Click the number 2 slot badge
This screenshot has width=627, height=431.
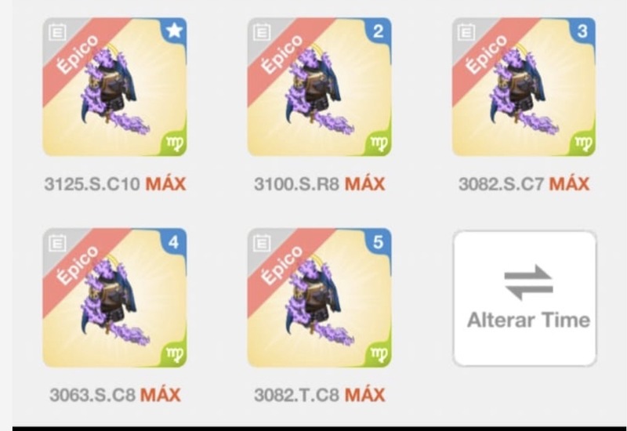point(379,31)
